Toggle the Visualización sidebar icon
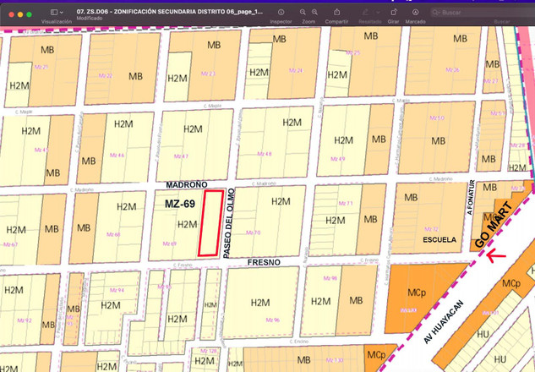This screenshot has width=535, height=372. 53,13
